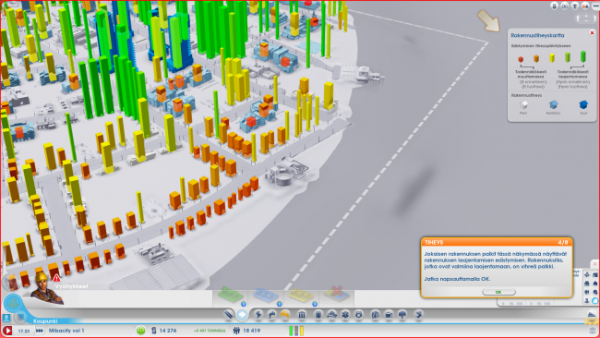
Task: Open the power (lightning) menu
Action: click(x=258, y=315)
